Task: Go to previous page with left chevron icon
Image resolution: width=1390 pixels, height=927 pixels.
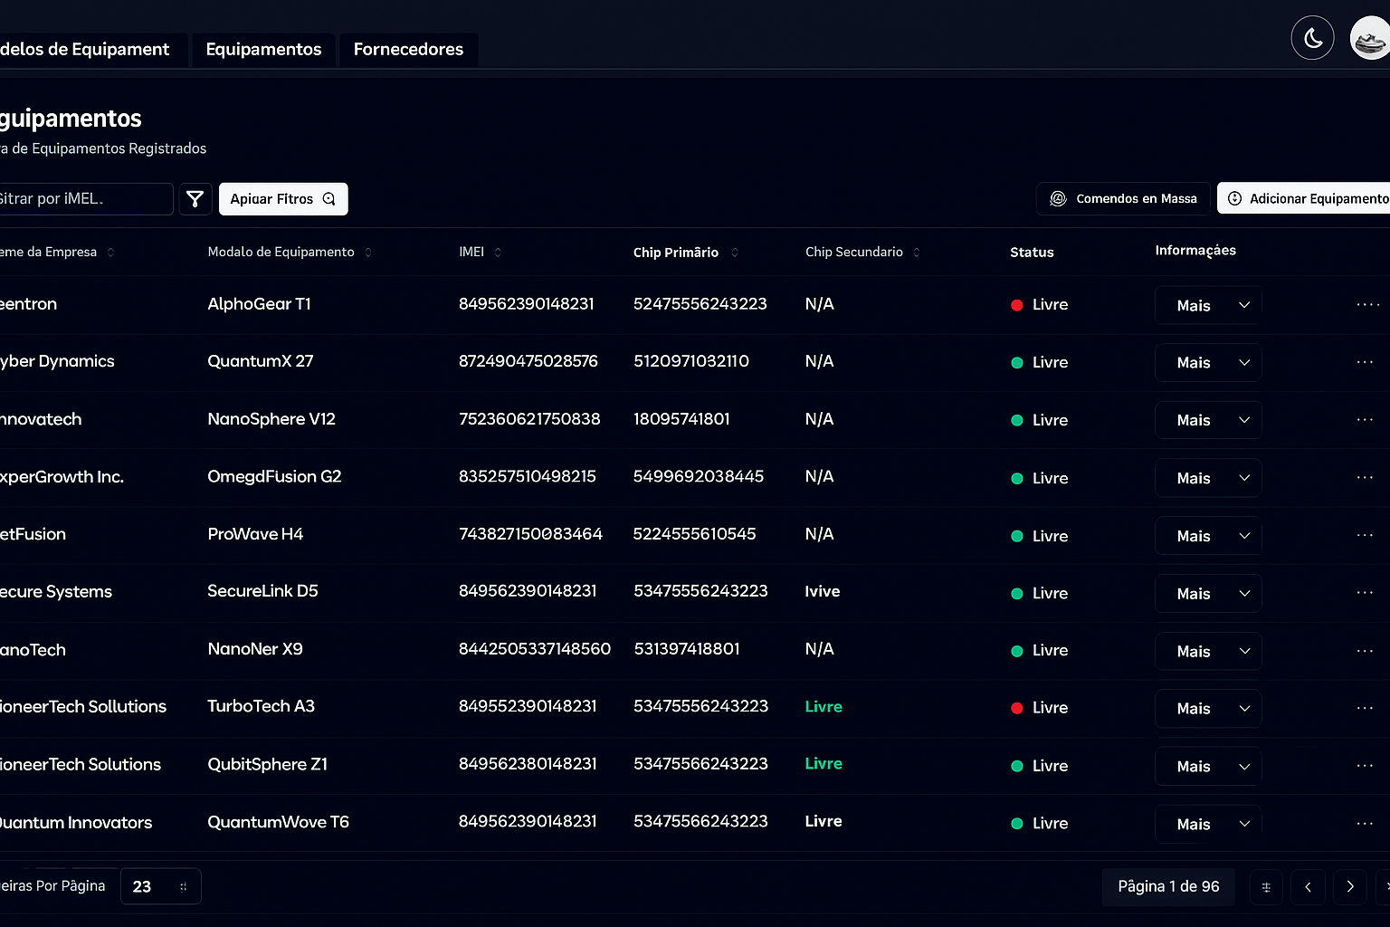Action: (x=1308, y=887)
